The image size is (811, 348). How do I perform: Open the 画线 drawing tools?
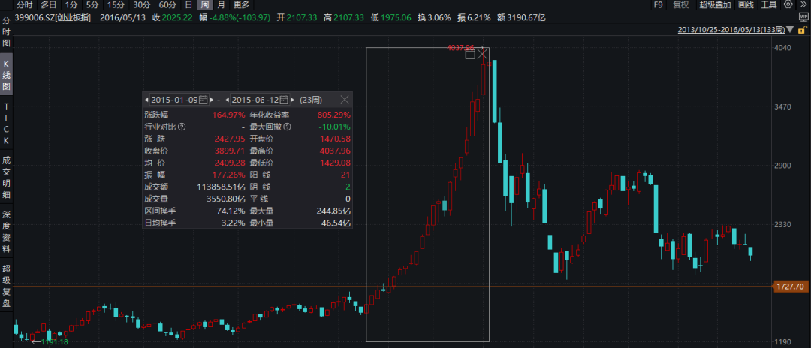[746, 5]
